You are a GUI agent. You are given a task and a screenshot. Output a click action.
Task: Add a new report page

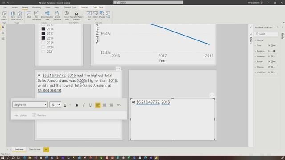point(46,149)
